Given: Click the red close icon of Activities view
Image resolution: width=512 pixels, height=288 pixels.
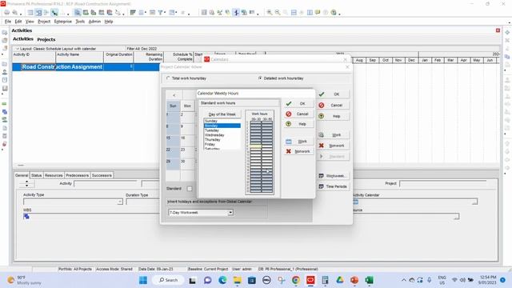Looking at the screenshot, I should click(498, 30).
